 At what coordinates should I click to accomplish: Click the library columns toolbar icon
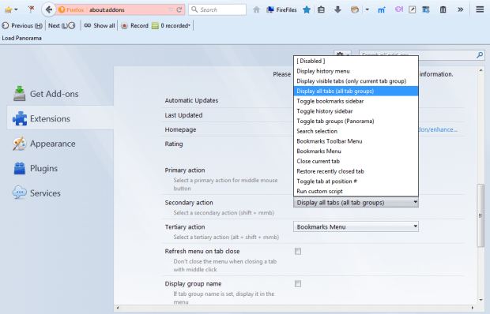coord(443,9)
